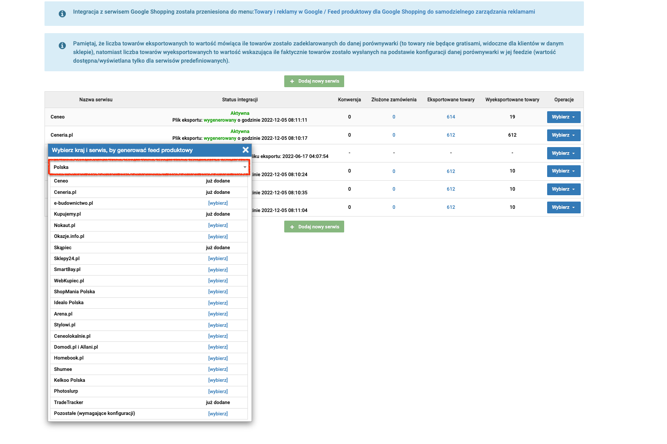Screen dimensions: 667x444
Task: Open placed orders 0 link in Ceneo row
Action: click(x=394, y=117)
